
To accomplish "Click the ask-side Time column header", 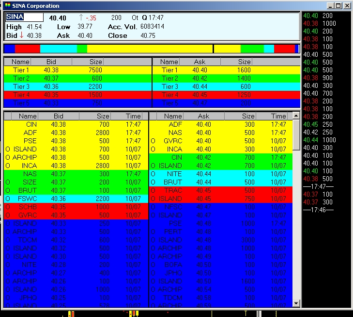I will (272, 116).
